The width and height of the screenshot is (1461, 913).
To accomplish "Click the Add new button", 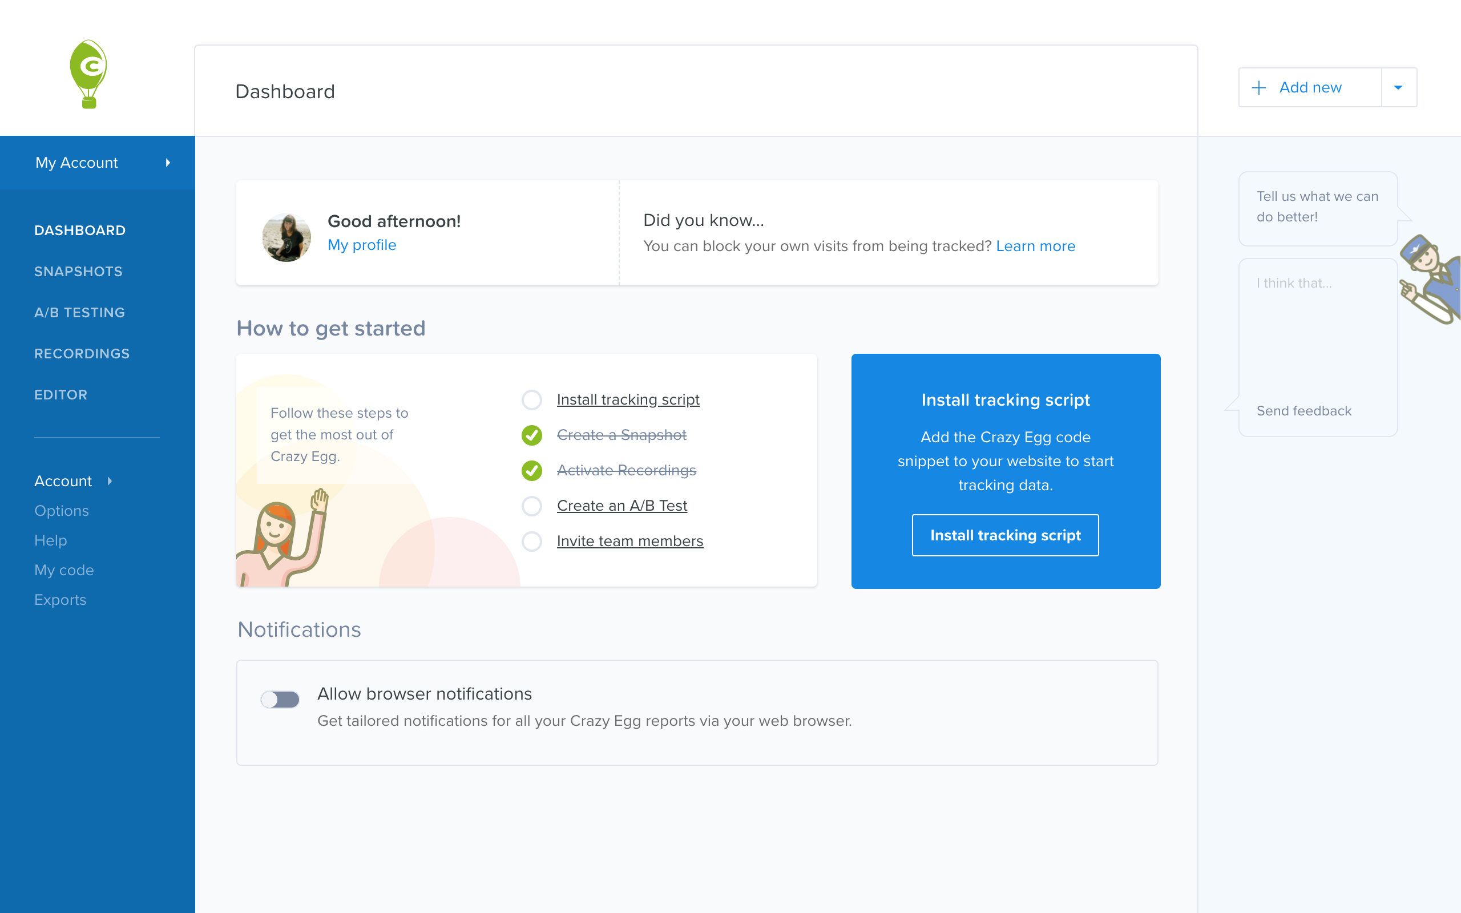I will [x=1310, y=87].
